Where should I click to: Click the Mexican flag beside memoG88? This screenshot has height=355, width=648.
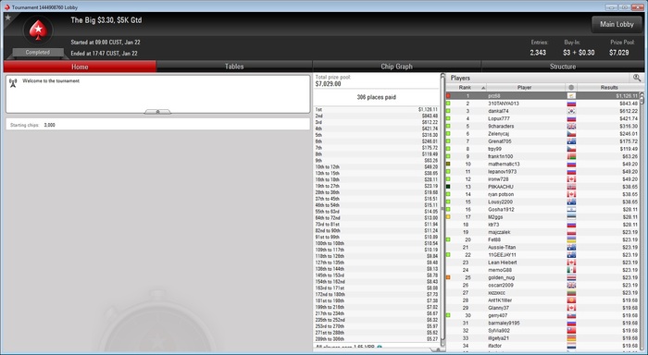tap(571, 270)
